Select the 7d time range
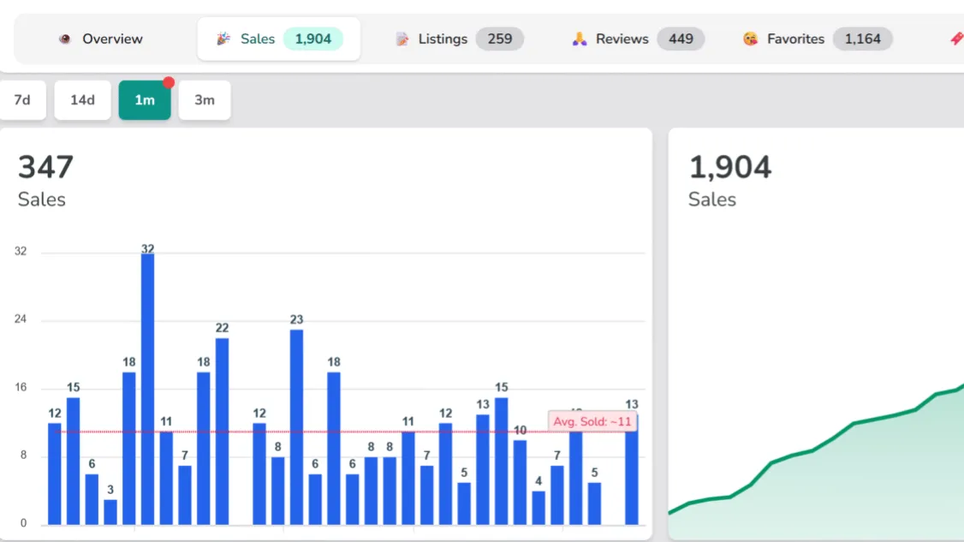This screenshot has height=542, width=964. pos(22,100)
